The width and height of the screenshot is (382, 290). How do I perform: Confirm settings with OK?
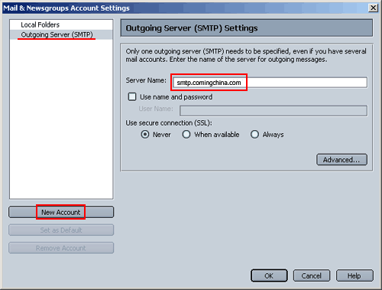coord(269,275)
